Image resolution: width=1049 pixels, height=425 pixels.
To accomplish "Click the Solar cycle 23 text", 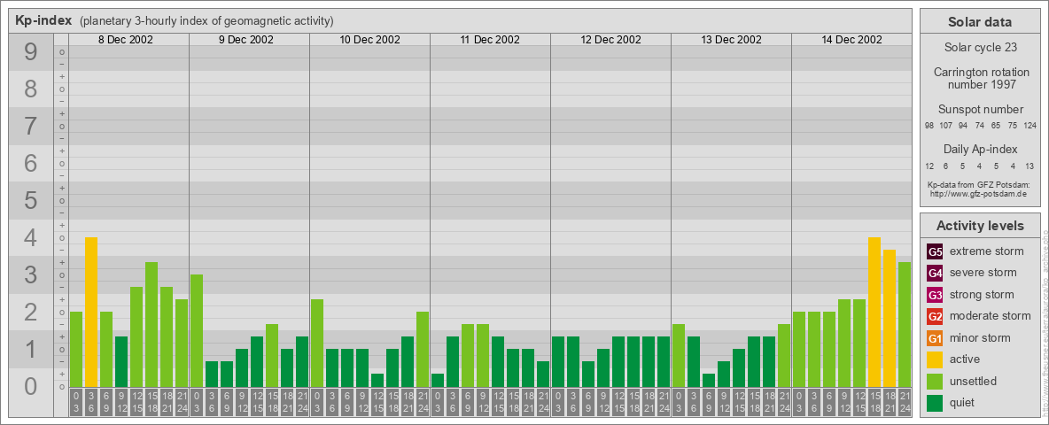I will pos(979,48).
